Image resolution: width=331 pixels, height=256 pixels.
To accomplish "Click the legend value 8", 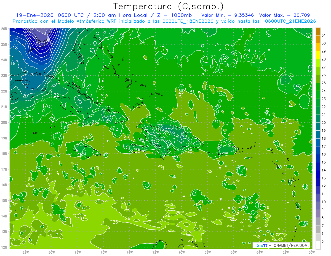I will [x=323, y=218].
